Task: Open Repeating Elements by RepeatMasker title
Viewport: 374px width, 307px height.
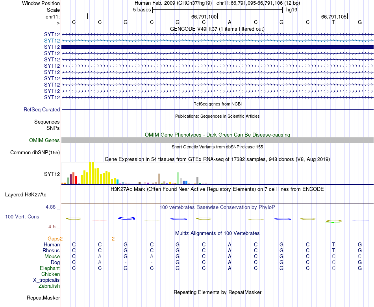Action: pyautogui.click(x=217, y=292)
